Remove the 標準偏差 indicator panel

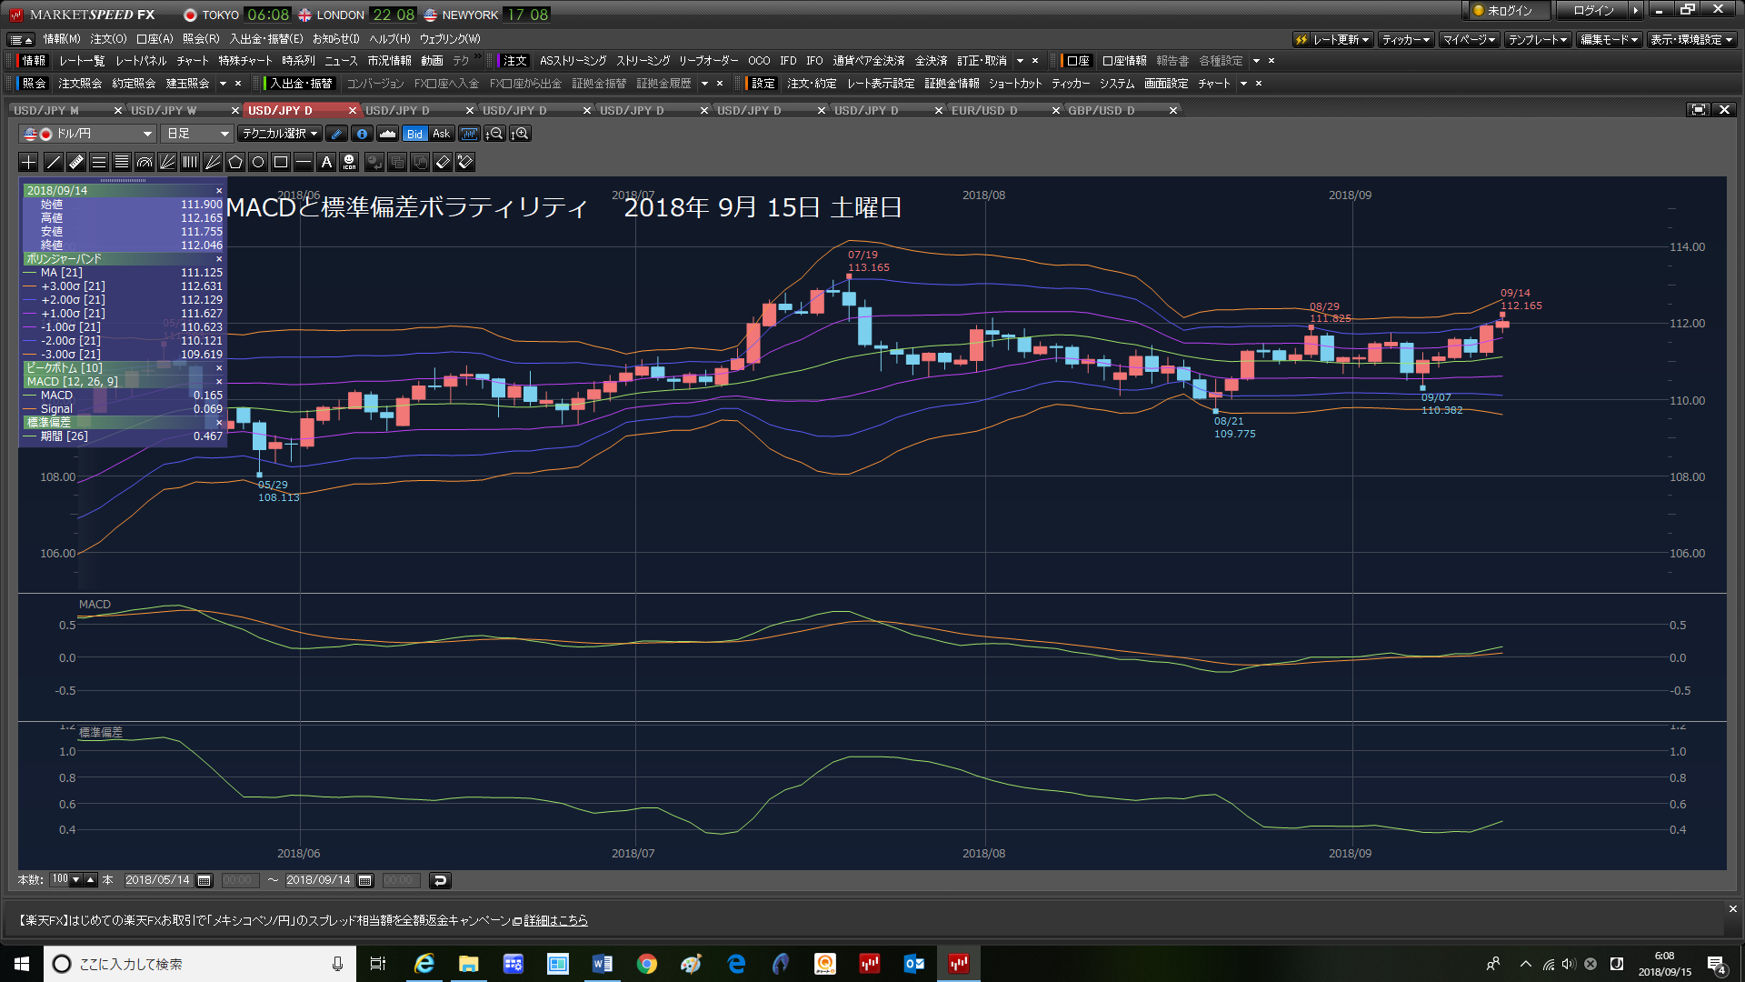219,423
